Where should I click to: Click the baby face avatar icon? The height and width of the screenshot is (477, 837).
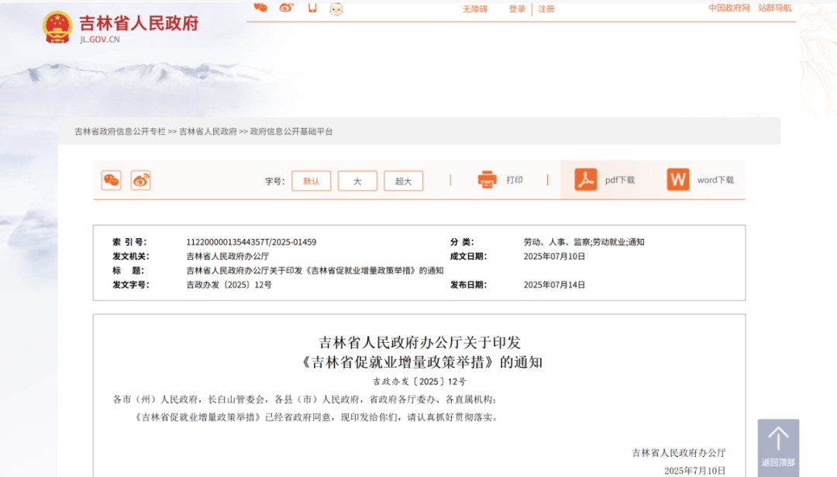coord(336,9)
